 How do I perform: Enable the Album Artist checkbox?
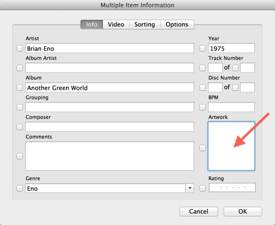coord(19,68)
